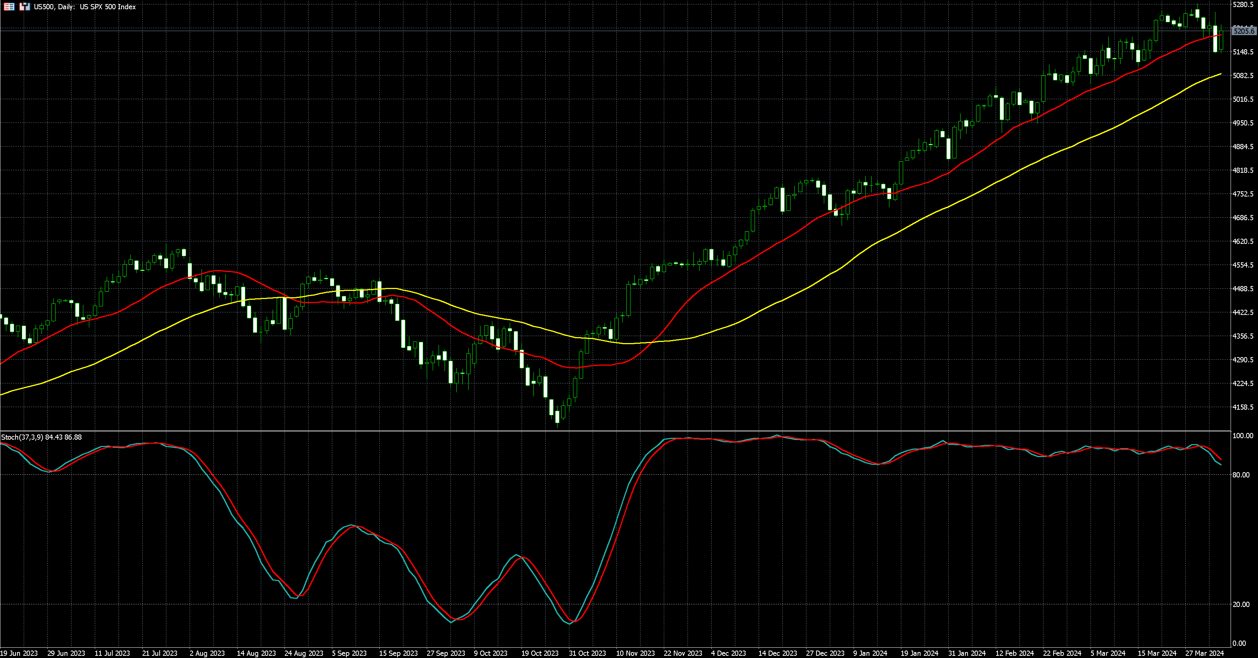The height and width of the screenshot is (658, 1258).
Task: Click the 4158.5 price scale label
Action: click(x=1243, y=407)
